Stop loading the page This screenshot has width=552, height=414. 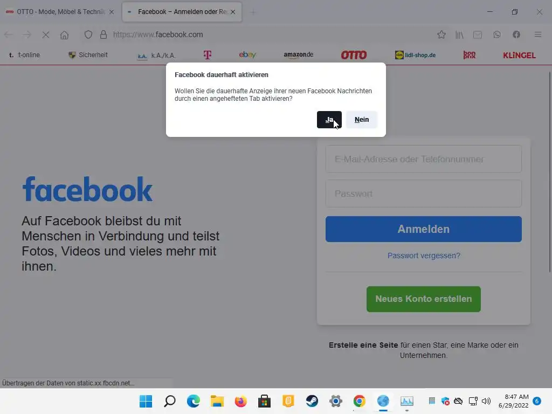pyautogui.click(x=46, y=34)
